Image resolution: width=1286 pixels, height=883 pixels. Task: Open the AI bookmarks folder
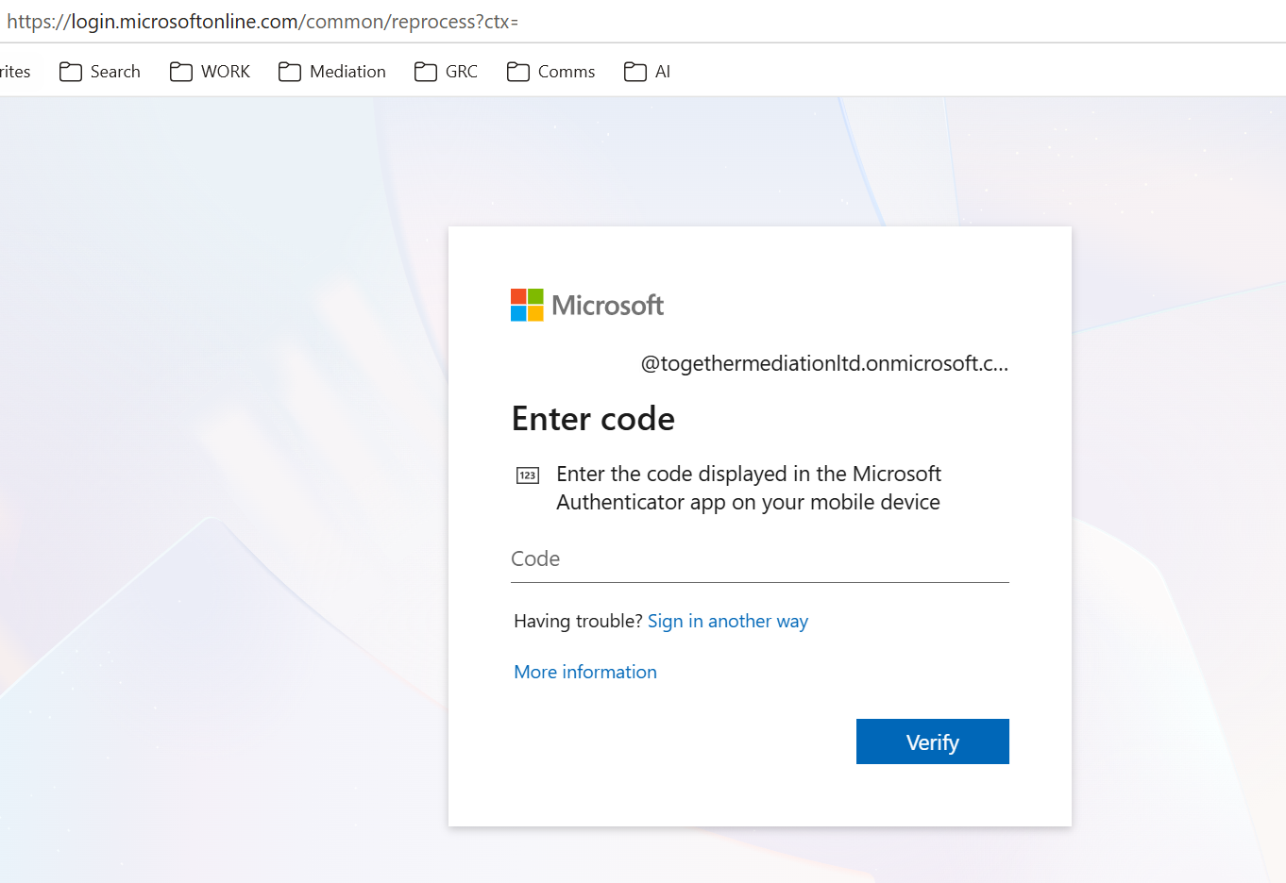click(647, 72)
